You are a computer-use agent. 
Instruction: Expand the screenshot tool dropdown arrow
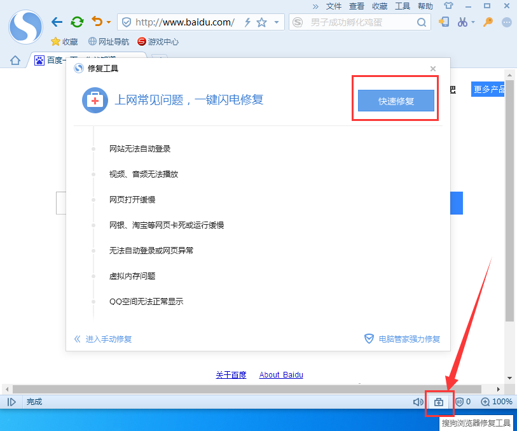click(473, 22)
